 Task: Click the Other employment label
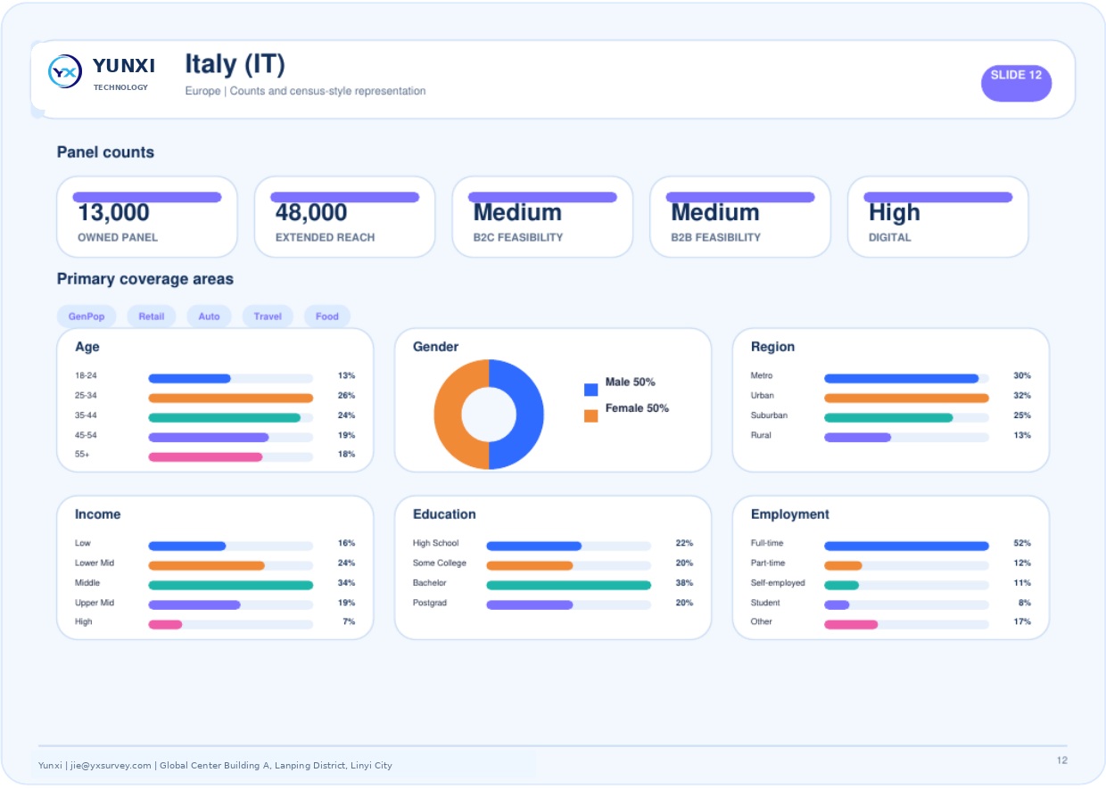point(762,621)
